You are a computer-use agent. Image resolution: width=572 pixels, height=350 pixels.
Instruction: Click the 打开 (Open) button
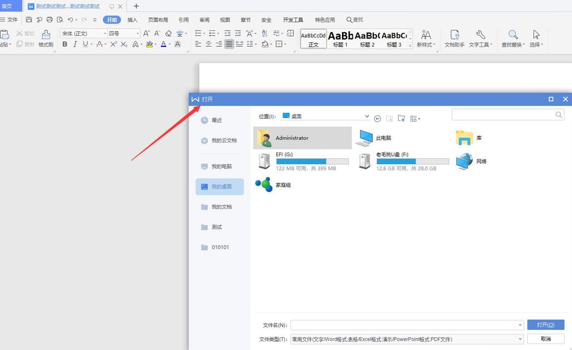pos(545,324)
